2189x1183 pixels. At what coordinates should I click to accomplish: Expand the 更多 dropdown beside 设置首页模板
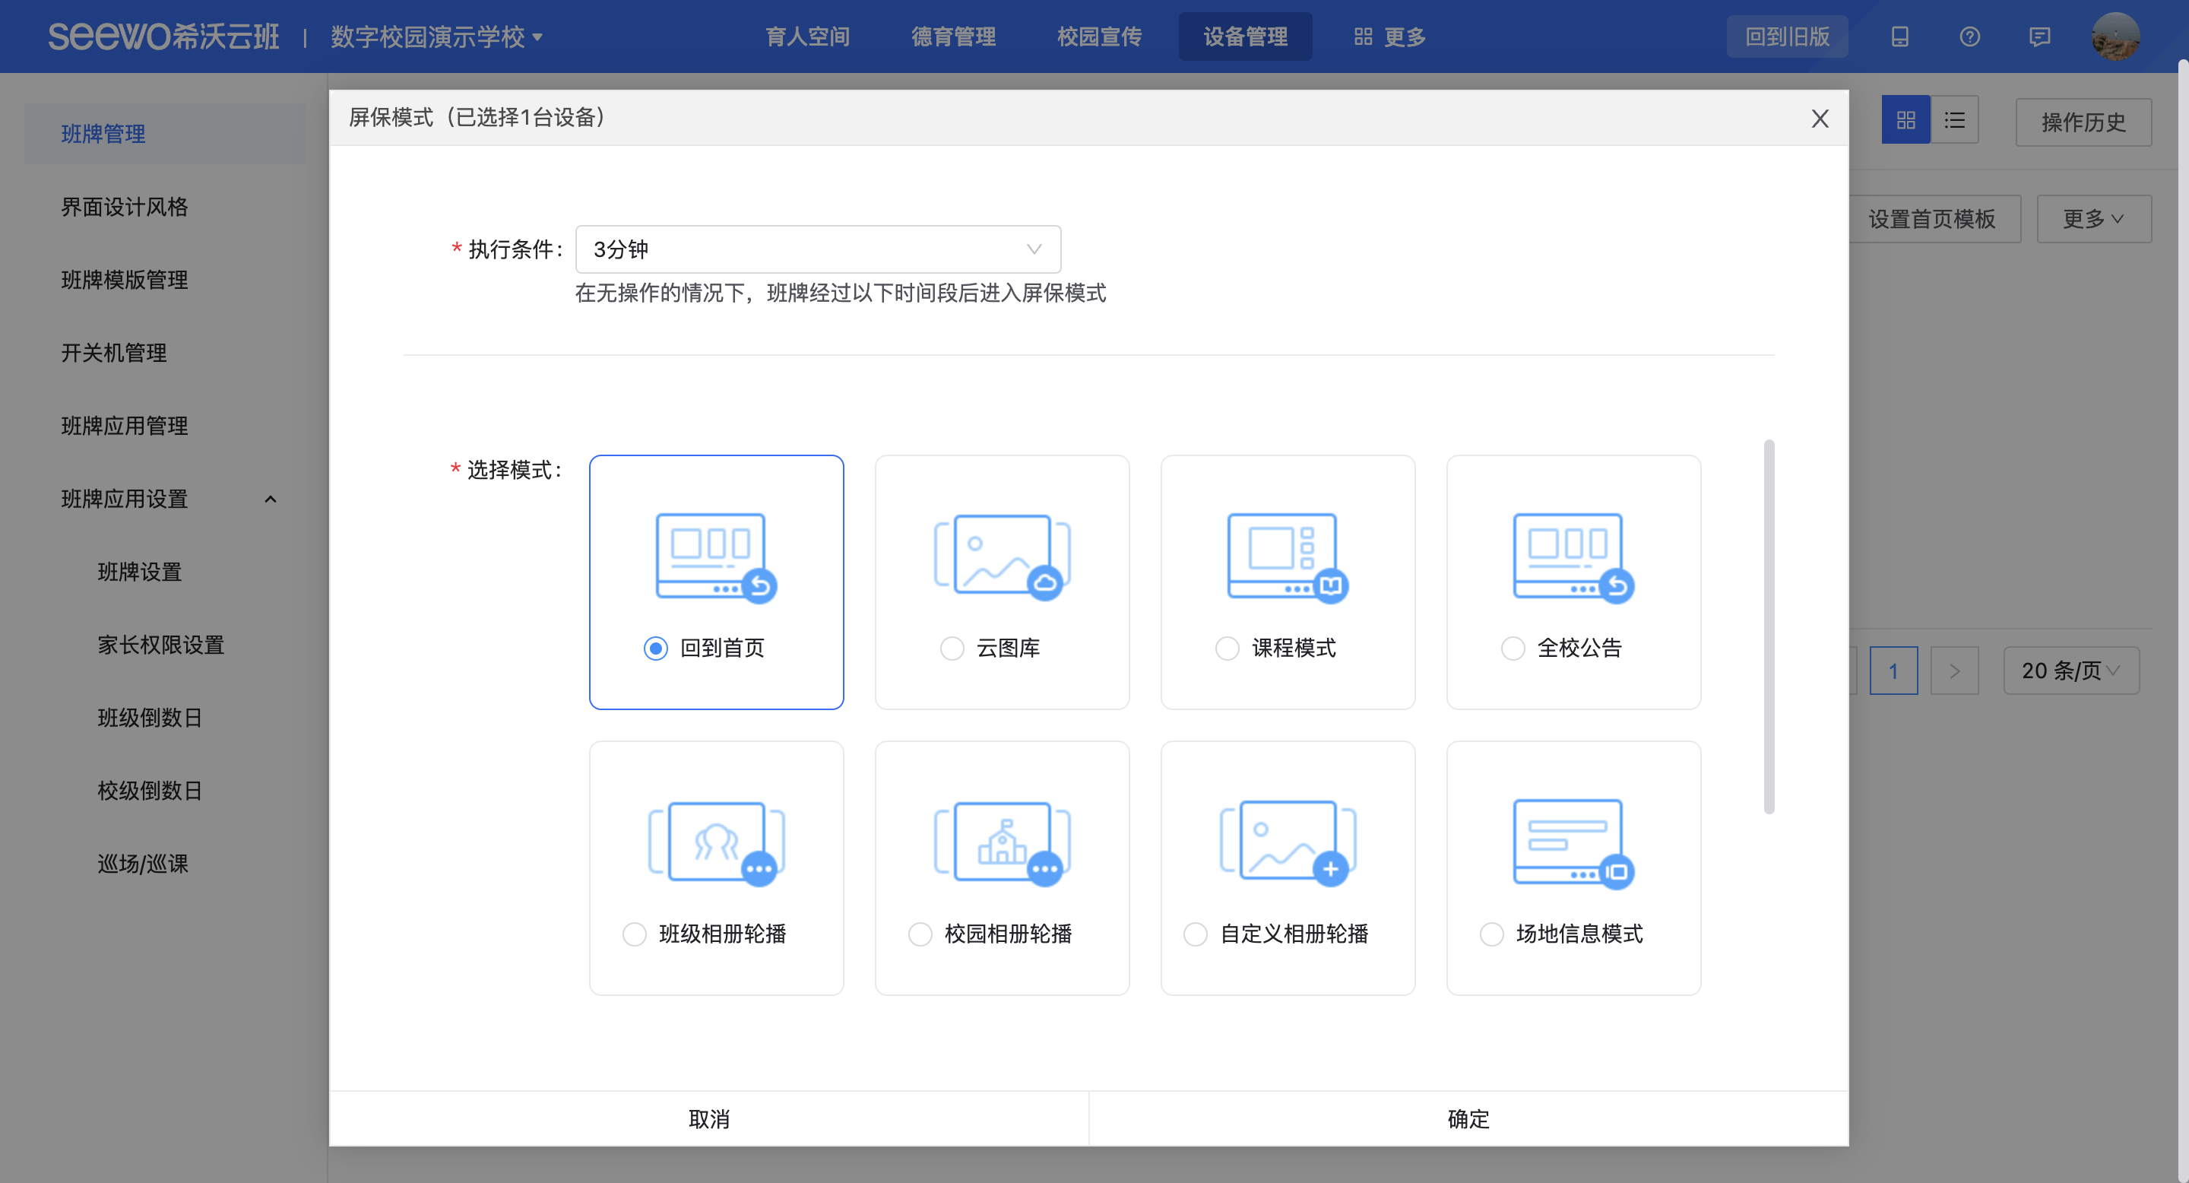(2094, 219)
